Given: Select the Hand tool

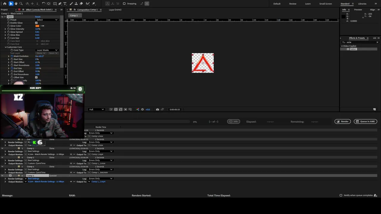Looking at the screenshot, I should click(x=16, y=4).
